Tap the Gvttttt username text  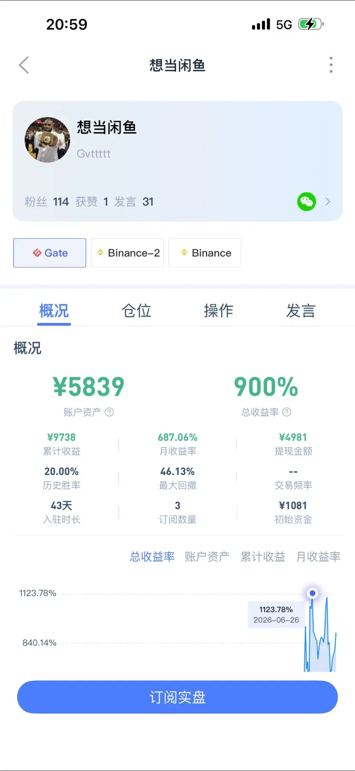pyautogui.click(x=94, y=154)
